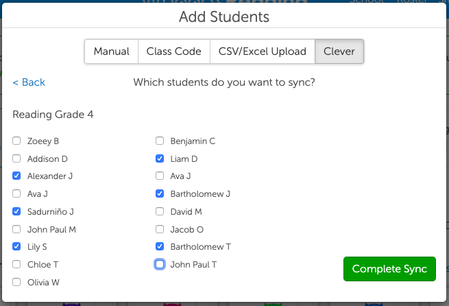Uncheck Lily S from sync
This screenshot has width=449, height=306.
[x=16, y=246]
